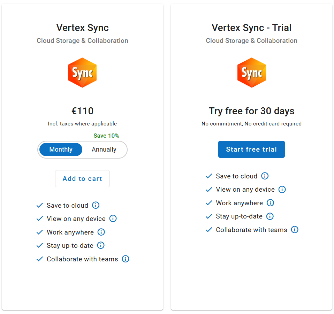Select Monthly billing option
The image size is (334, 314).
point(61,150)
